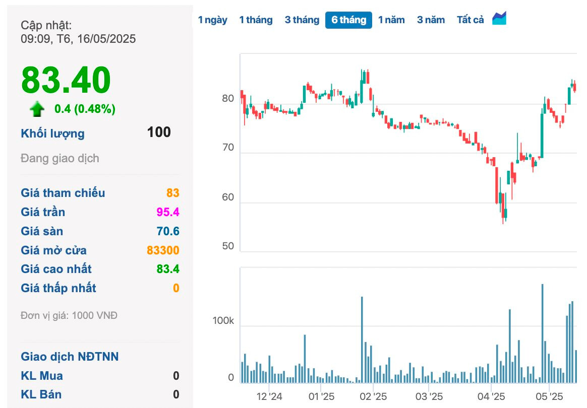Select the "Giá tham chiếu" row
The height and width of the screenshot is (408, 587).
click(63, 193)
